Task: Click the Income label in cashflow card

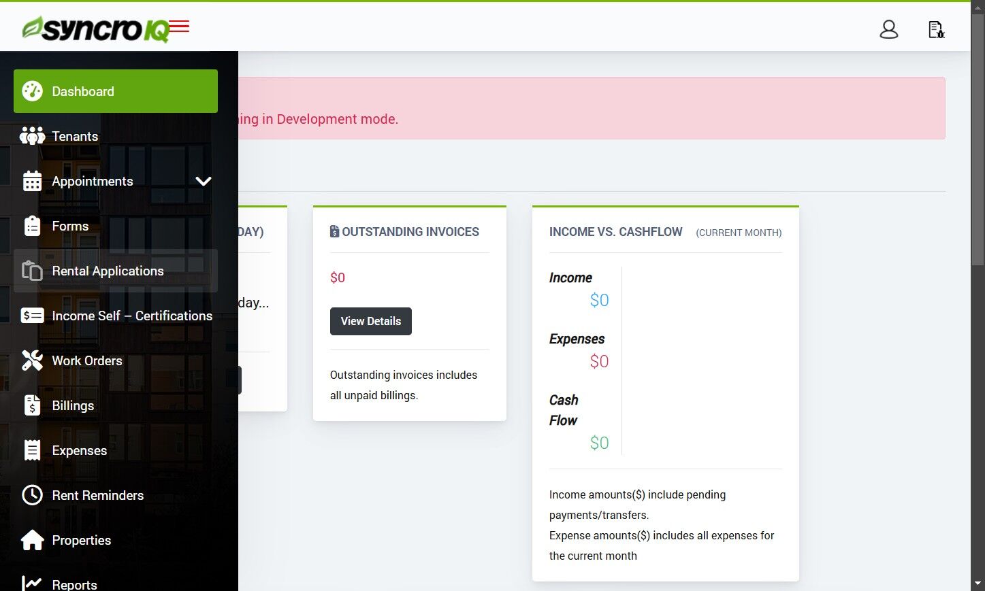Action: 570,277
